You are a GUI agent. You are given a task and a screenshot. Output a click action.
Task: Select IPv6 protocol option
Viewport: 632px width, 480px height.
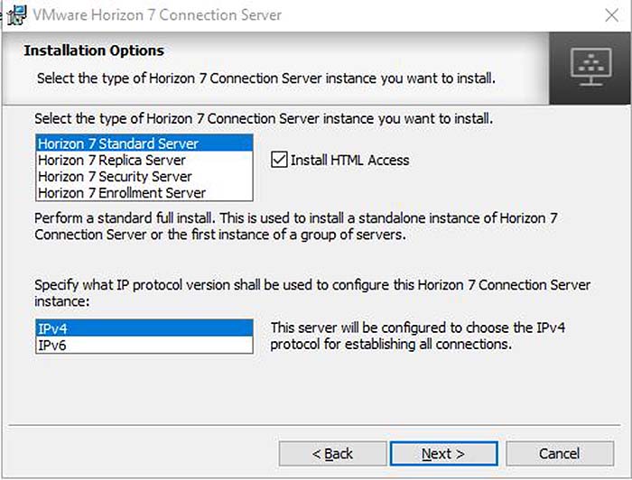(144, 345)
